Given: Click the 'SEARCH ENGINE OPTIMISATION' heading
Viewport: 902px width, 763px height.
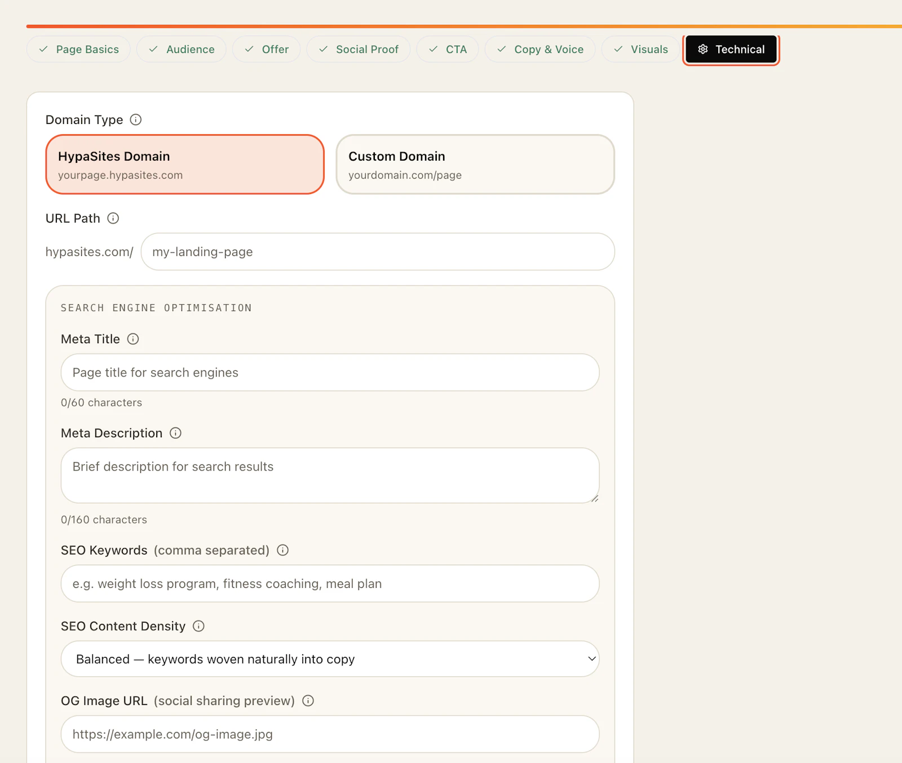Looking at the screenshot, I should tap(156, 308).
